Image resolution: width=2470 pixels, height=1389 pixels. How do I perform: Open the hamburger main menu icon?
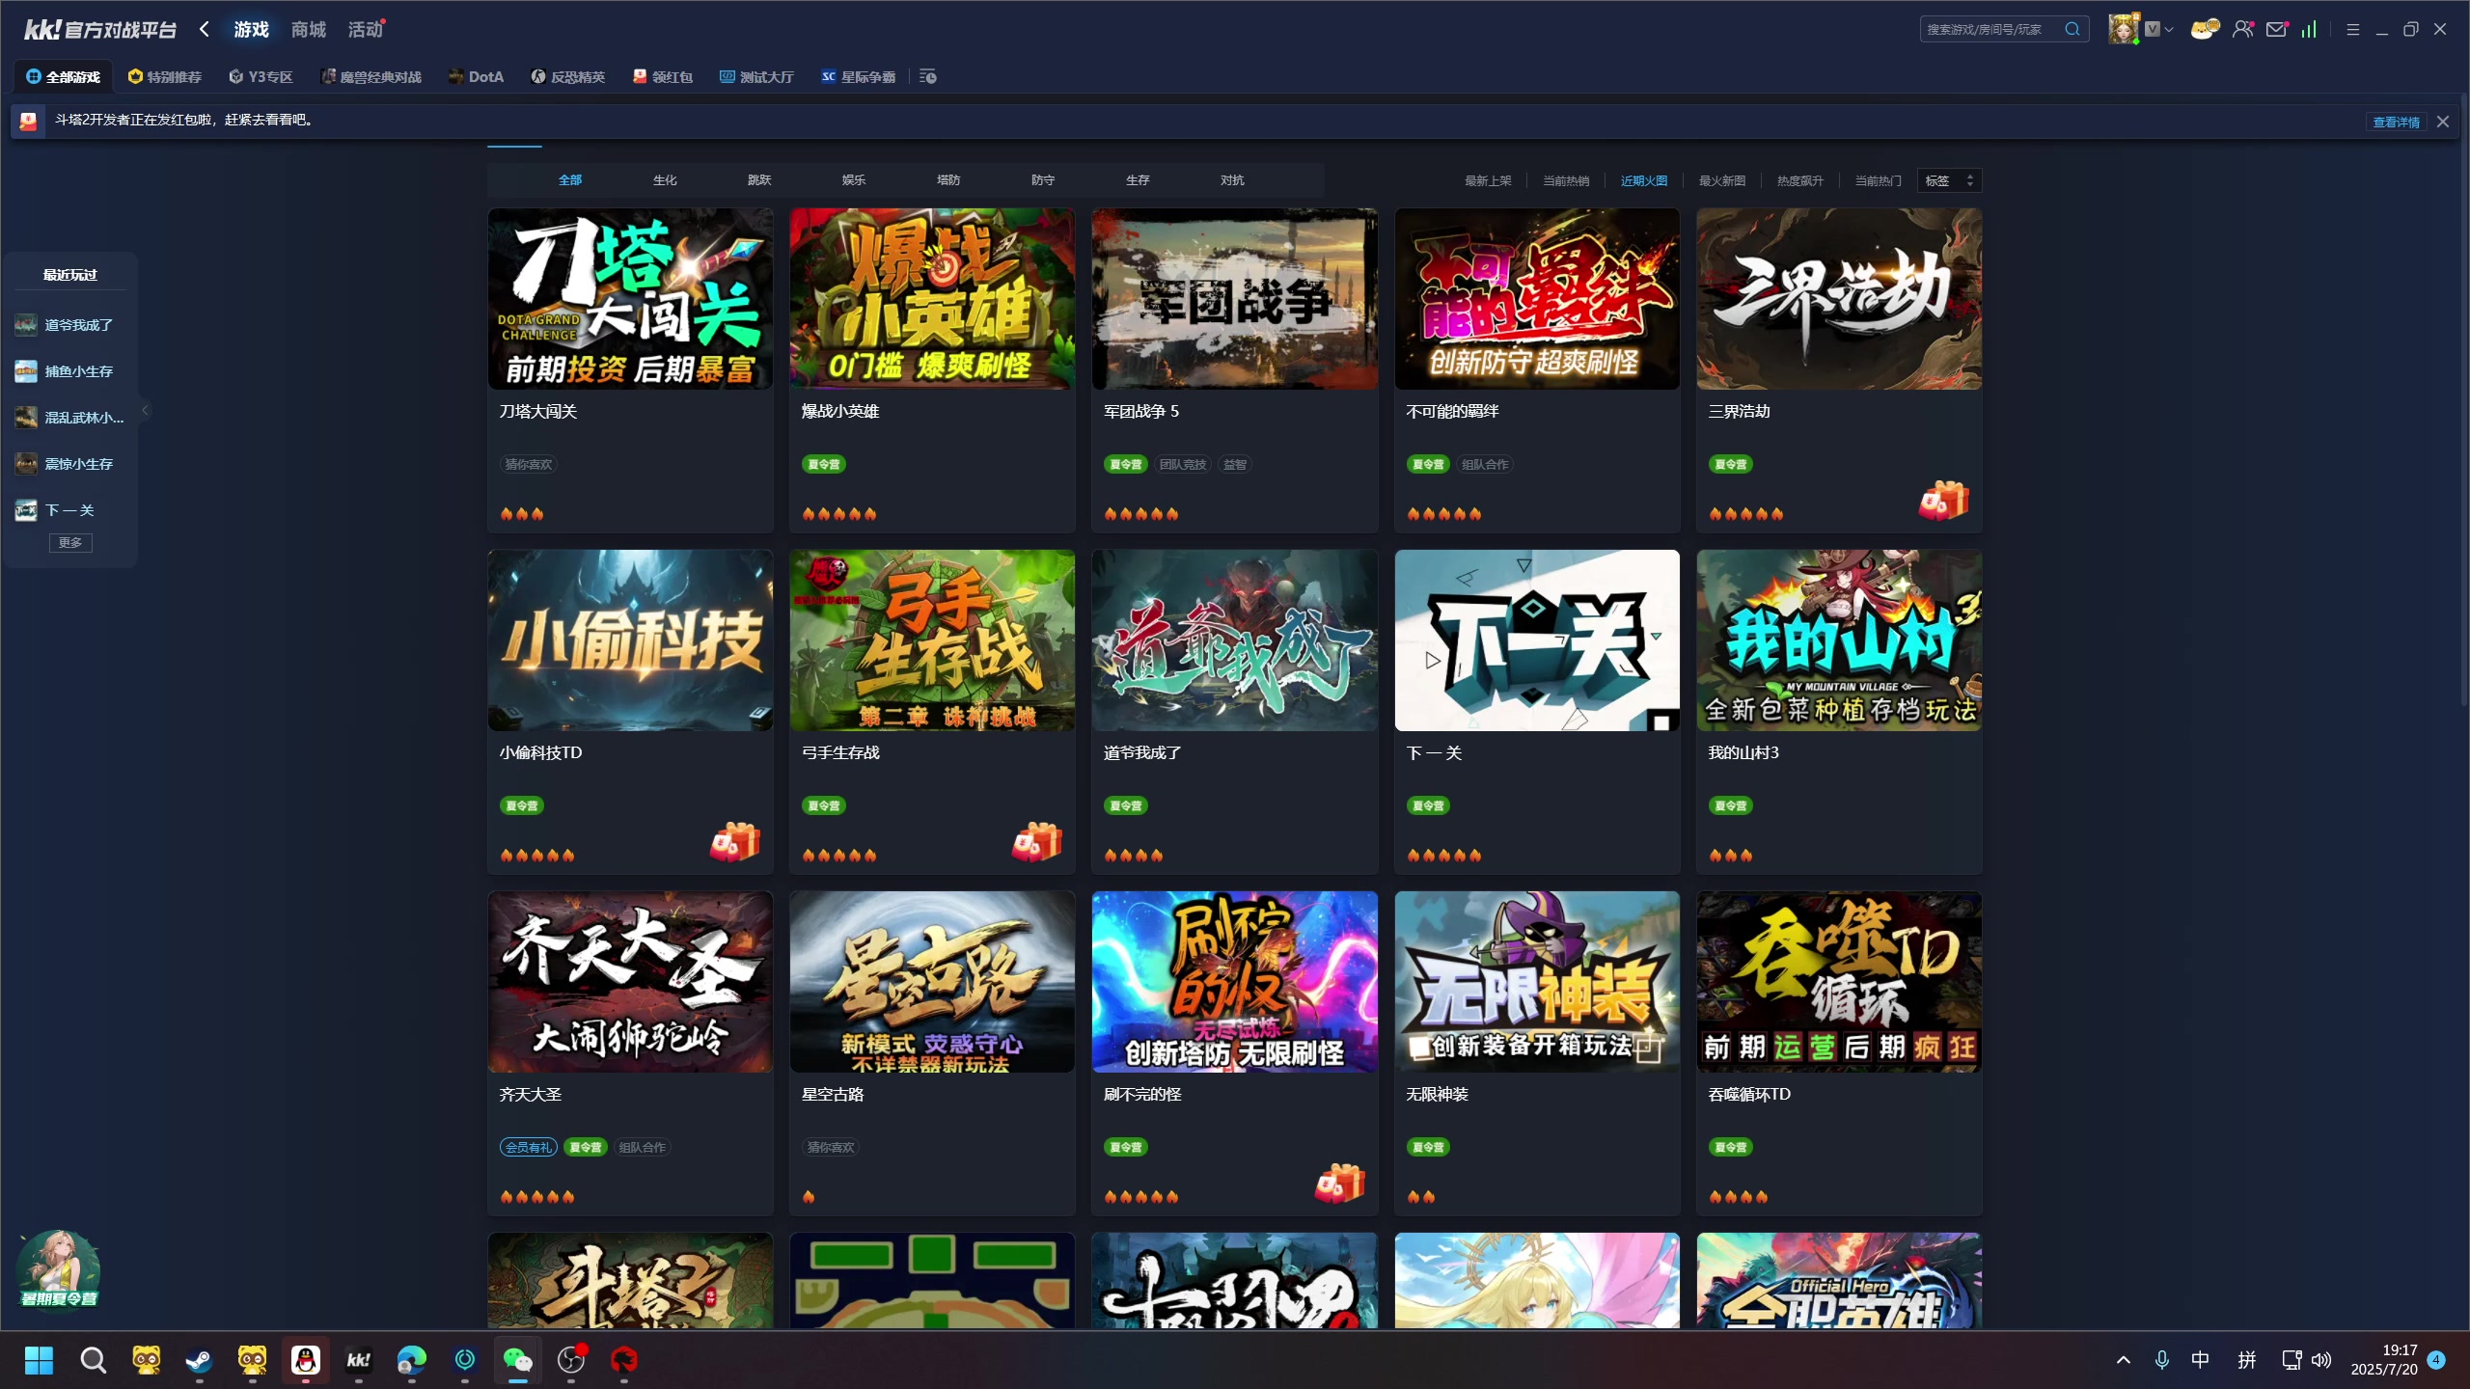click(x=2353, y=29)
